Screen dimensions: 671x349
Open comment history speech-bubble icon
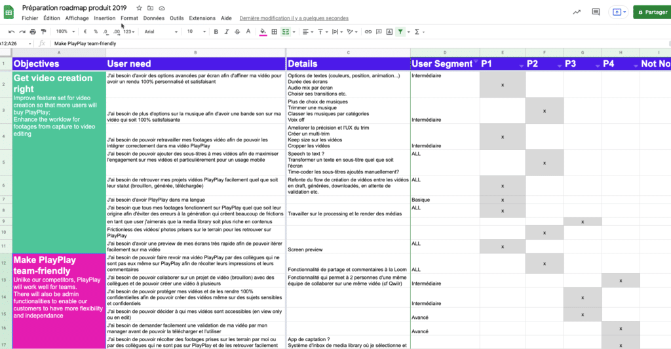(596, 12)
